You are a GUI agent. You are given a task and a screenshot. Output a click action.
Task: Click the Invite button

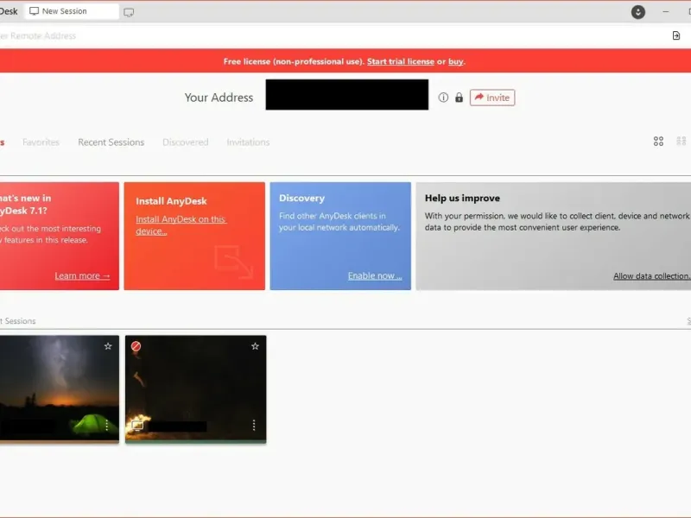492,98
